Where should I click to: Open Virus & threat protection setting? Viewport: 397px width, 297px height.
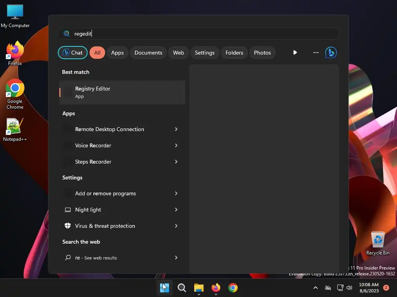[122, 226]
